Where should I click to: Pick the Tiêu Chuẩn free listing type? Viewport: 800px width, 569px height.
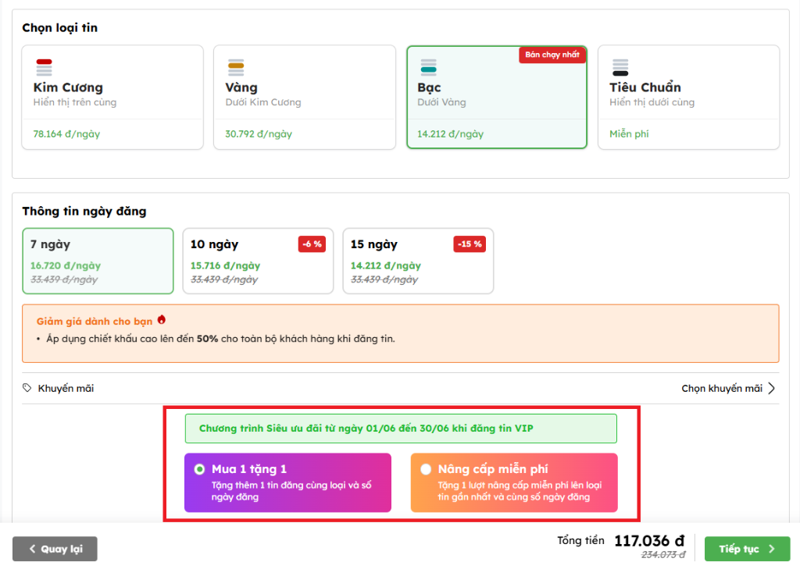click(688, 97)
